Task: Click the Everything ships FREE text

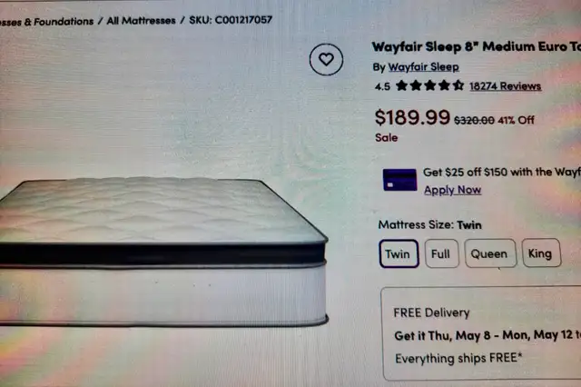Action: click(458, 359)
